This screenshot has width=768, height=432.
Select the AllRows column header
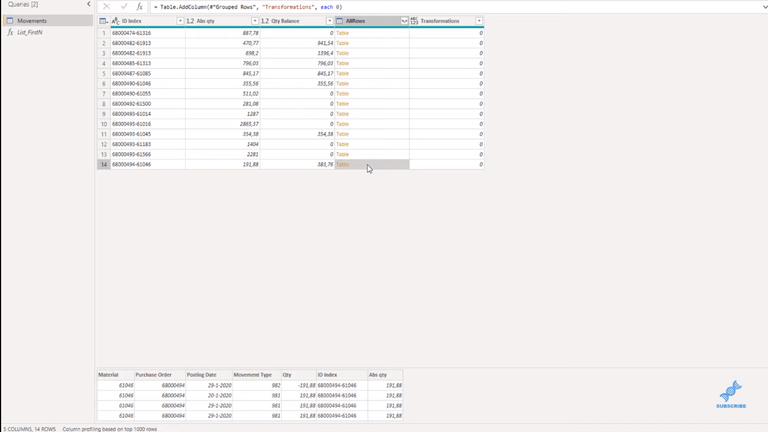tap(372, 21)
